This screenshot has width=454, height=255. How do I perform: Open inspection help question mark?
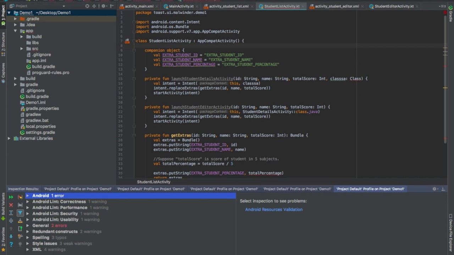[x=11, y=244]
